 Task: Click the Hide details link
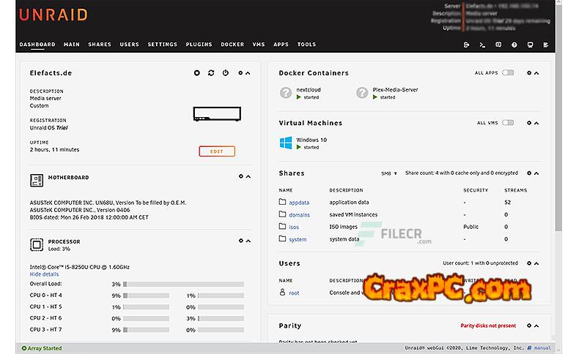pyautogui.click(x=44, y=274)
